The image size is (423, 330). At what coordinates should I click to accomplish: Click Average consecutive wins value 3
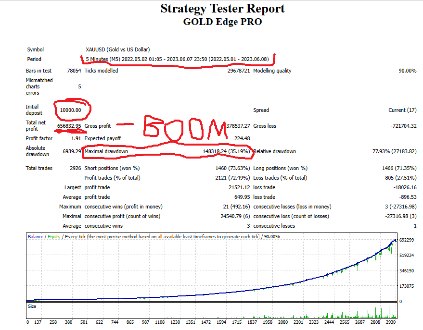tap(248, 226)
